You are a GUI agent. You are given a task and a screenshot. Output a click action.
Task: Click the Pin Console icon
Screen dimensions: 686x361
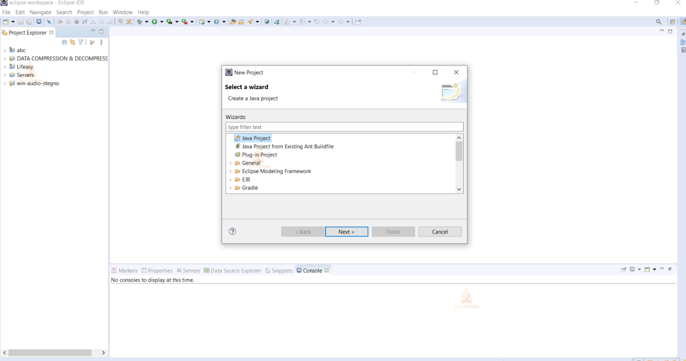624,270
